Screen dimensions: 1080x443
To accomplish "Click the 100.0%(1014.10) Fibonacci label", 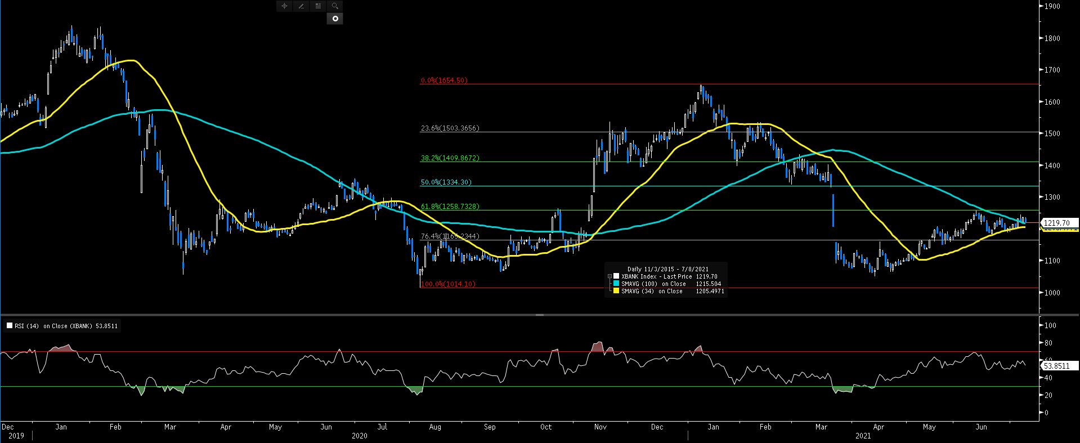I will tap(448, 284).
